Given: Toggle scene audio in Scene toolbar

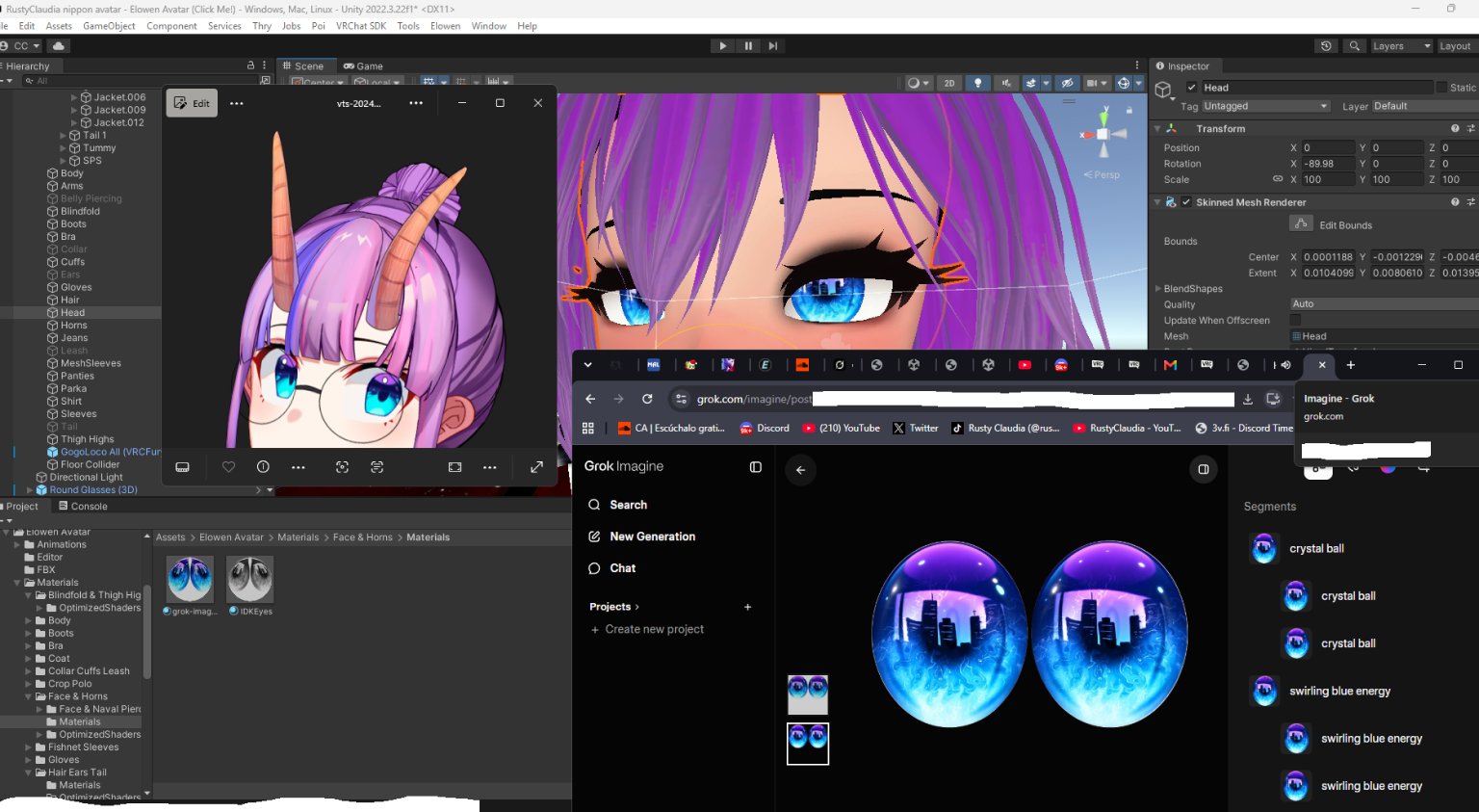Looking at the screenshot, I should [1005, 83].
